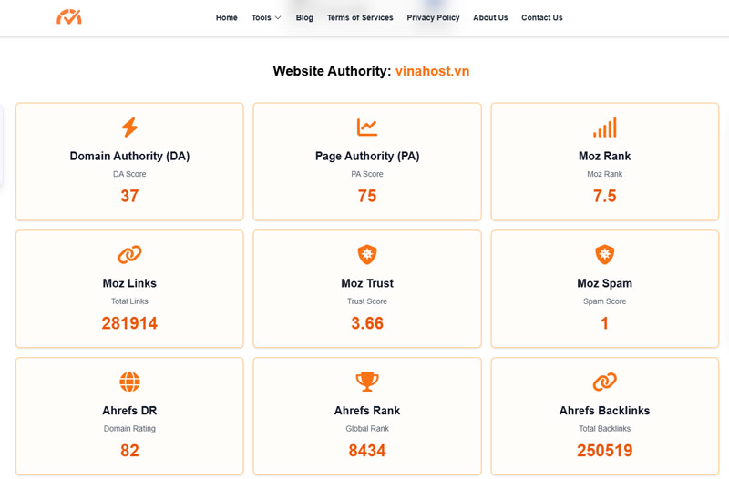Go to the Blog page
The height and width of the screenshot is (479, 729).
click(304, 17)
